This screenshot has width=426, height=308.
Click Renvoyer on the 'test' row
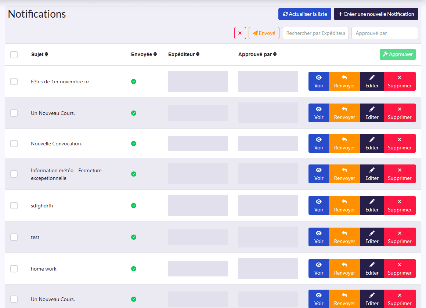tap(344, 237)
